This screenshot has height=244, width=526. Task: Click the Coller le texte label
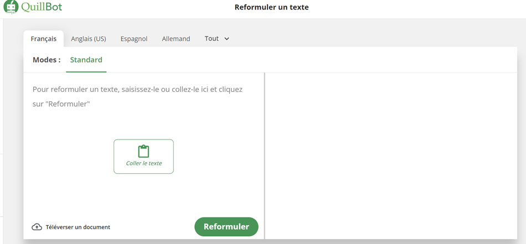(144, 163)
